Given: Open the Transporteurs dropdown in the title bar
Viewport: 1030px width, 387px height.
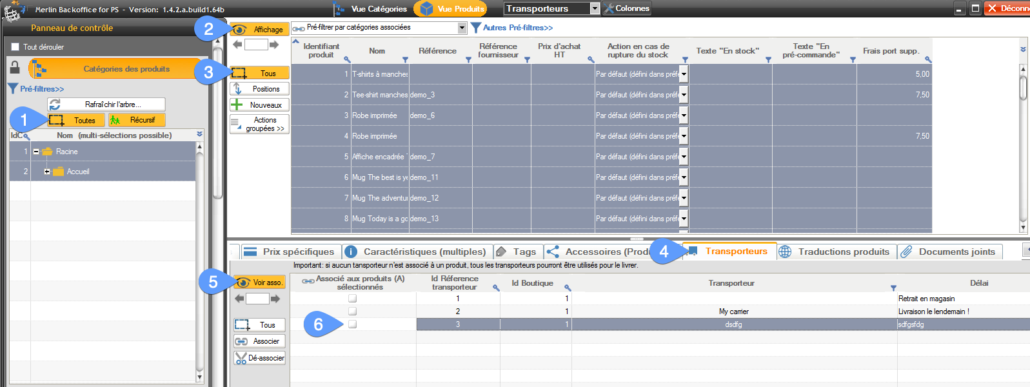Looking at the screenshot, I should pyautogui.click(x=595, y=9).
